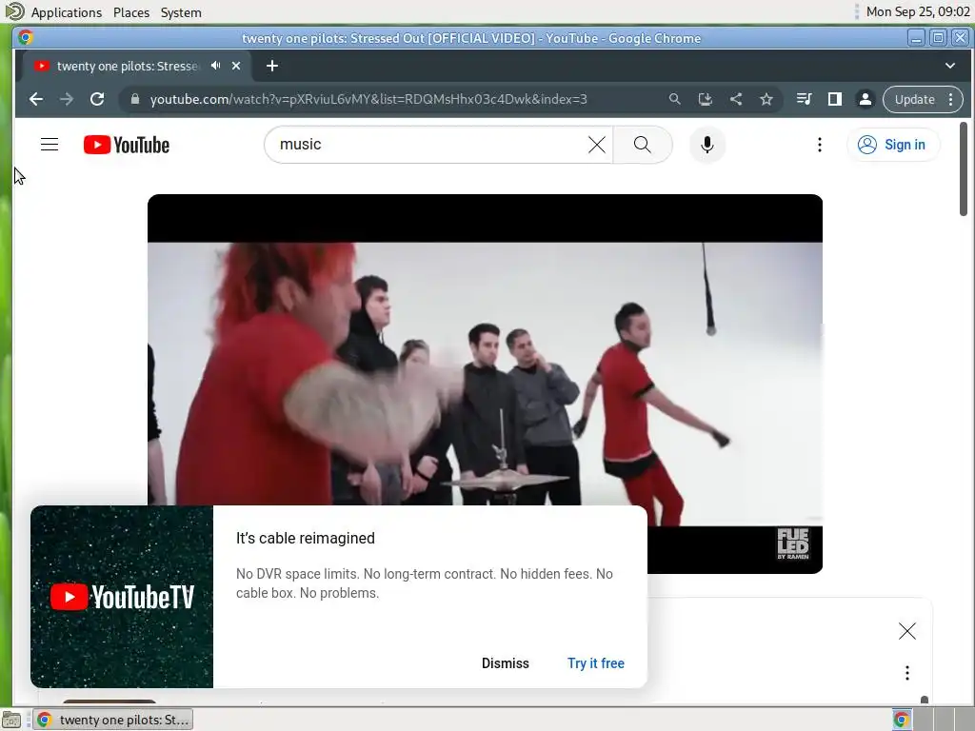Open the YouTube hamburger guide menu
This screenshot has width=975, height=731.
point(50,145)
